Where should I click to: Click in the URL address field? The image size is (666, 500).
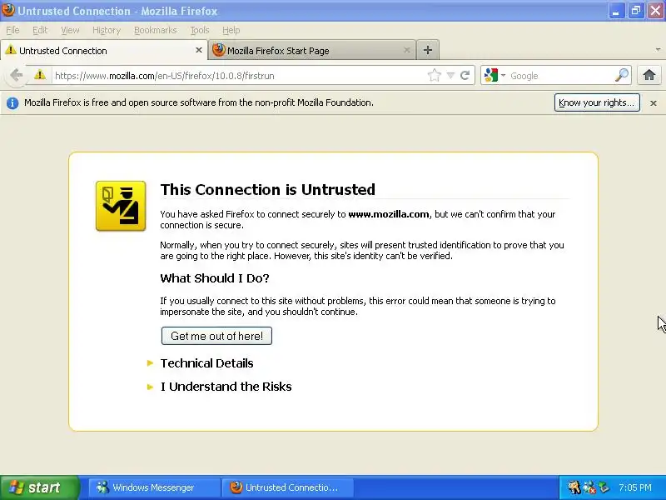240,75
